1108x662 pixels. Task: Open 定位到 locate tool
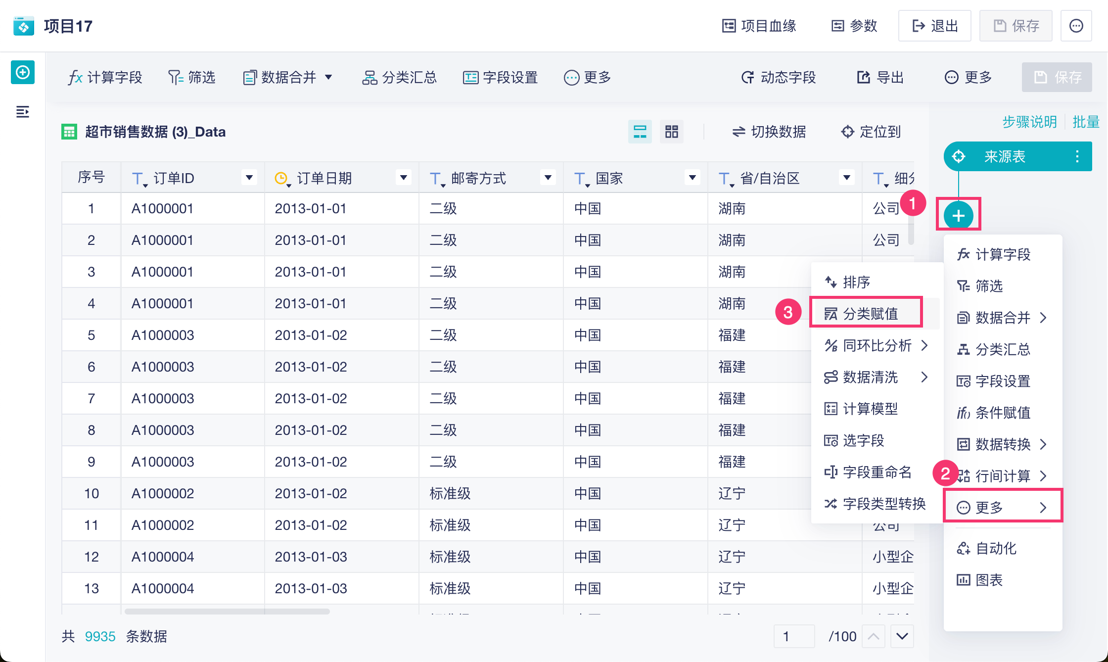coord(871,132)
